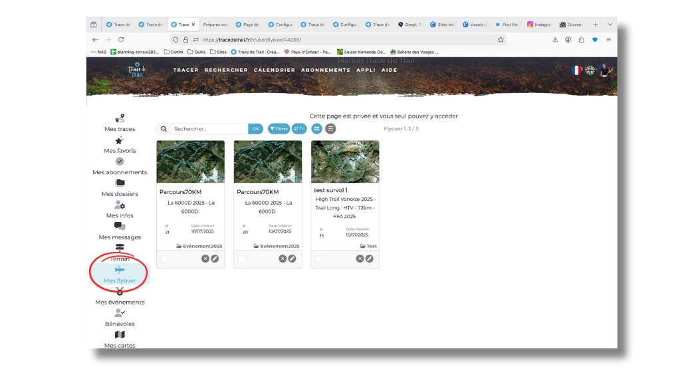Switch to list view layout
The width and height of the screenshot is (698, 375).
[330, 129]
